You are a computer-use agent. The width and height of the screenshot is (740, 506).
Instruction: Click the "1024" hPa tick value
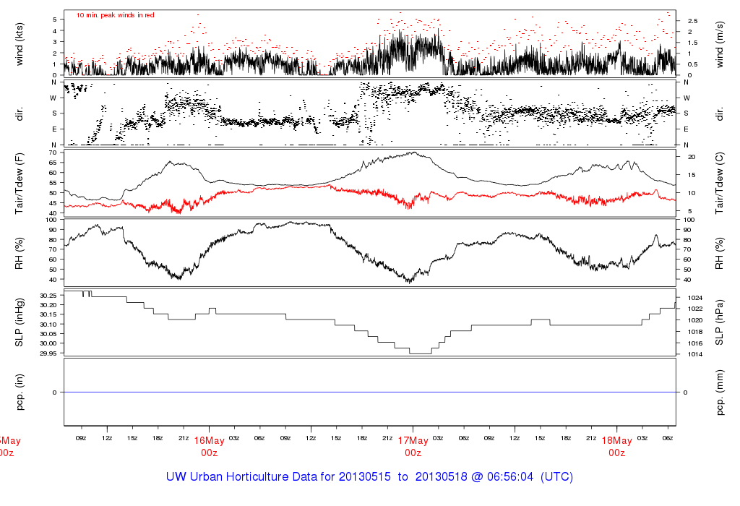695,298
